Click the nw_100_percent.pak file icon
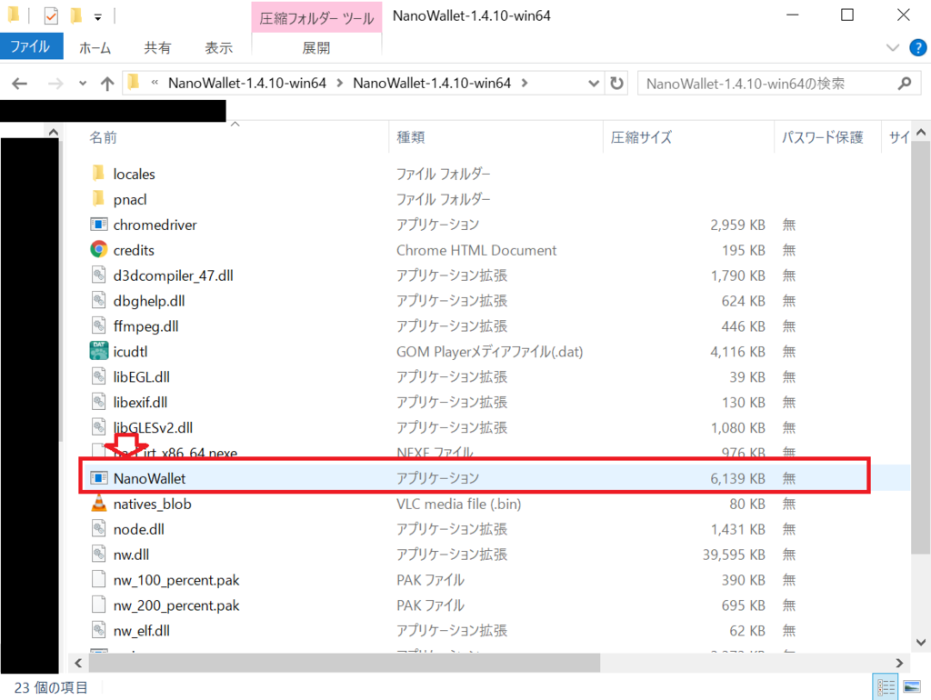The image size is (931, 700). coord(98,579)
